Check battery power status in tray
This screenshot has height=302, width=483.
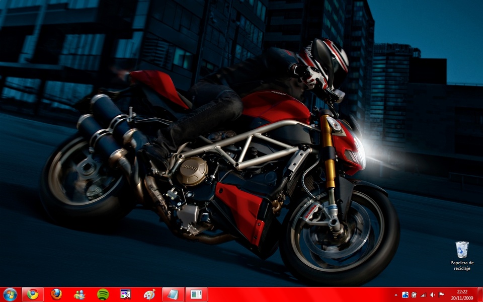pyautogui.click(x=414, y=295)
